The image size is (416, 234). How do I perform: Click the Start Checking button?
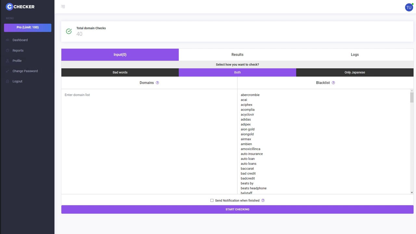pos(237,209)
